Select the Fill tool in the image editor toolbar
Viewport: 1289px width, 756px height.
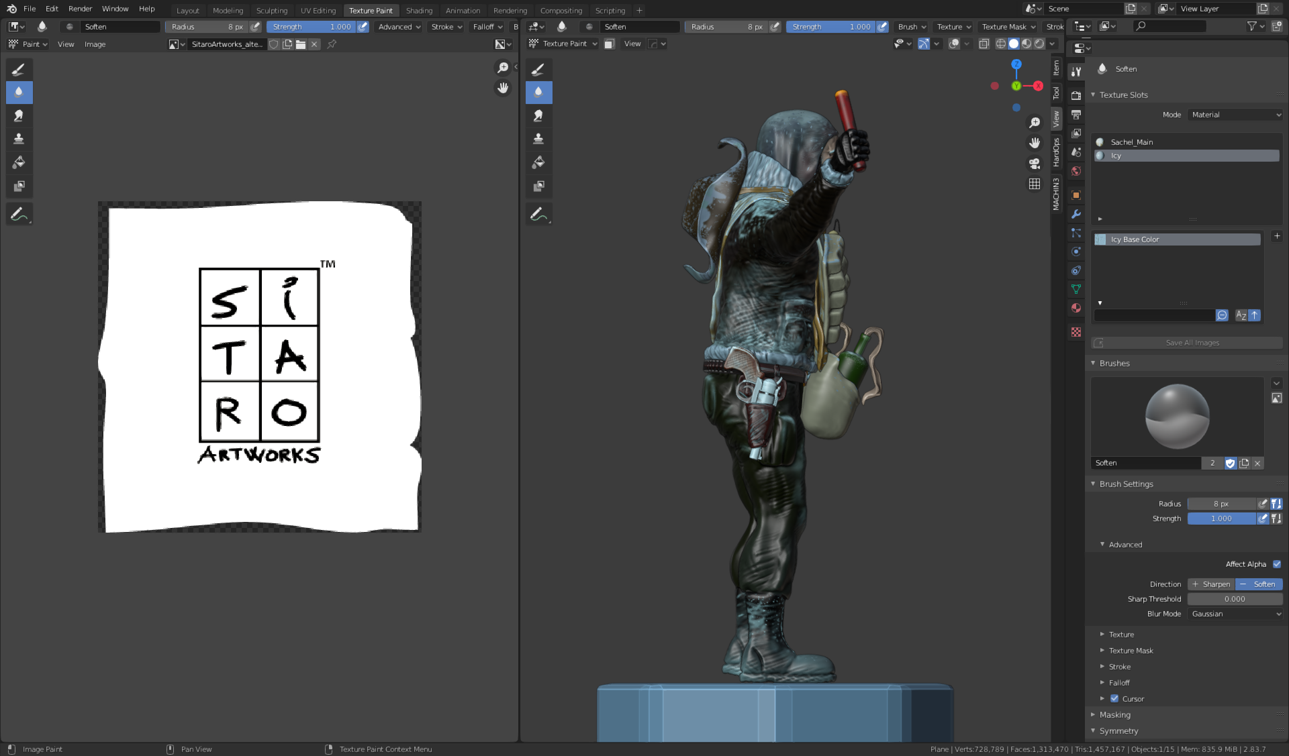[x=19, y=162]
